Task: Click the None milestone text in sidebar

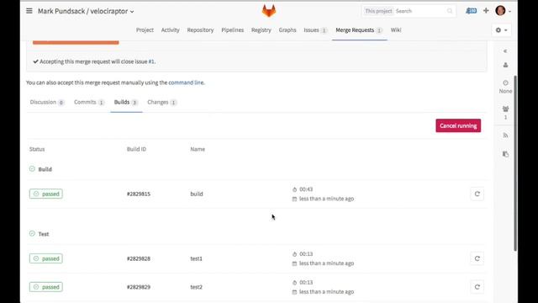Action: point(505,91)
